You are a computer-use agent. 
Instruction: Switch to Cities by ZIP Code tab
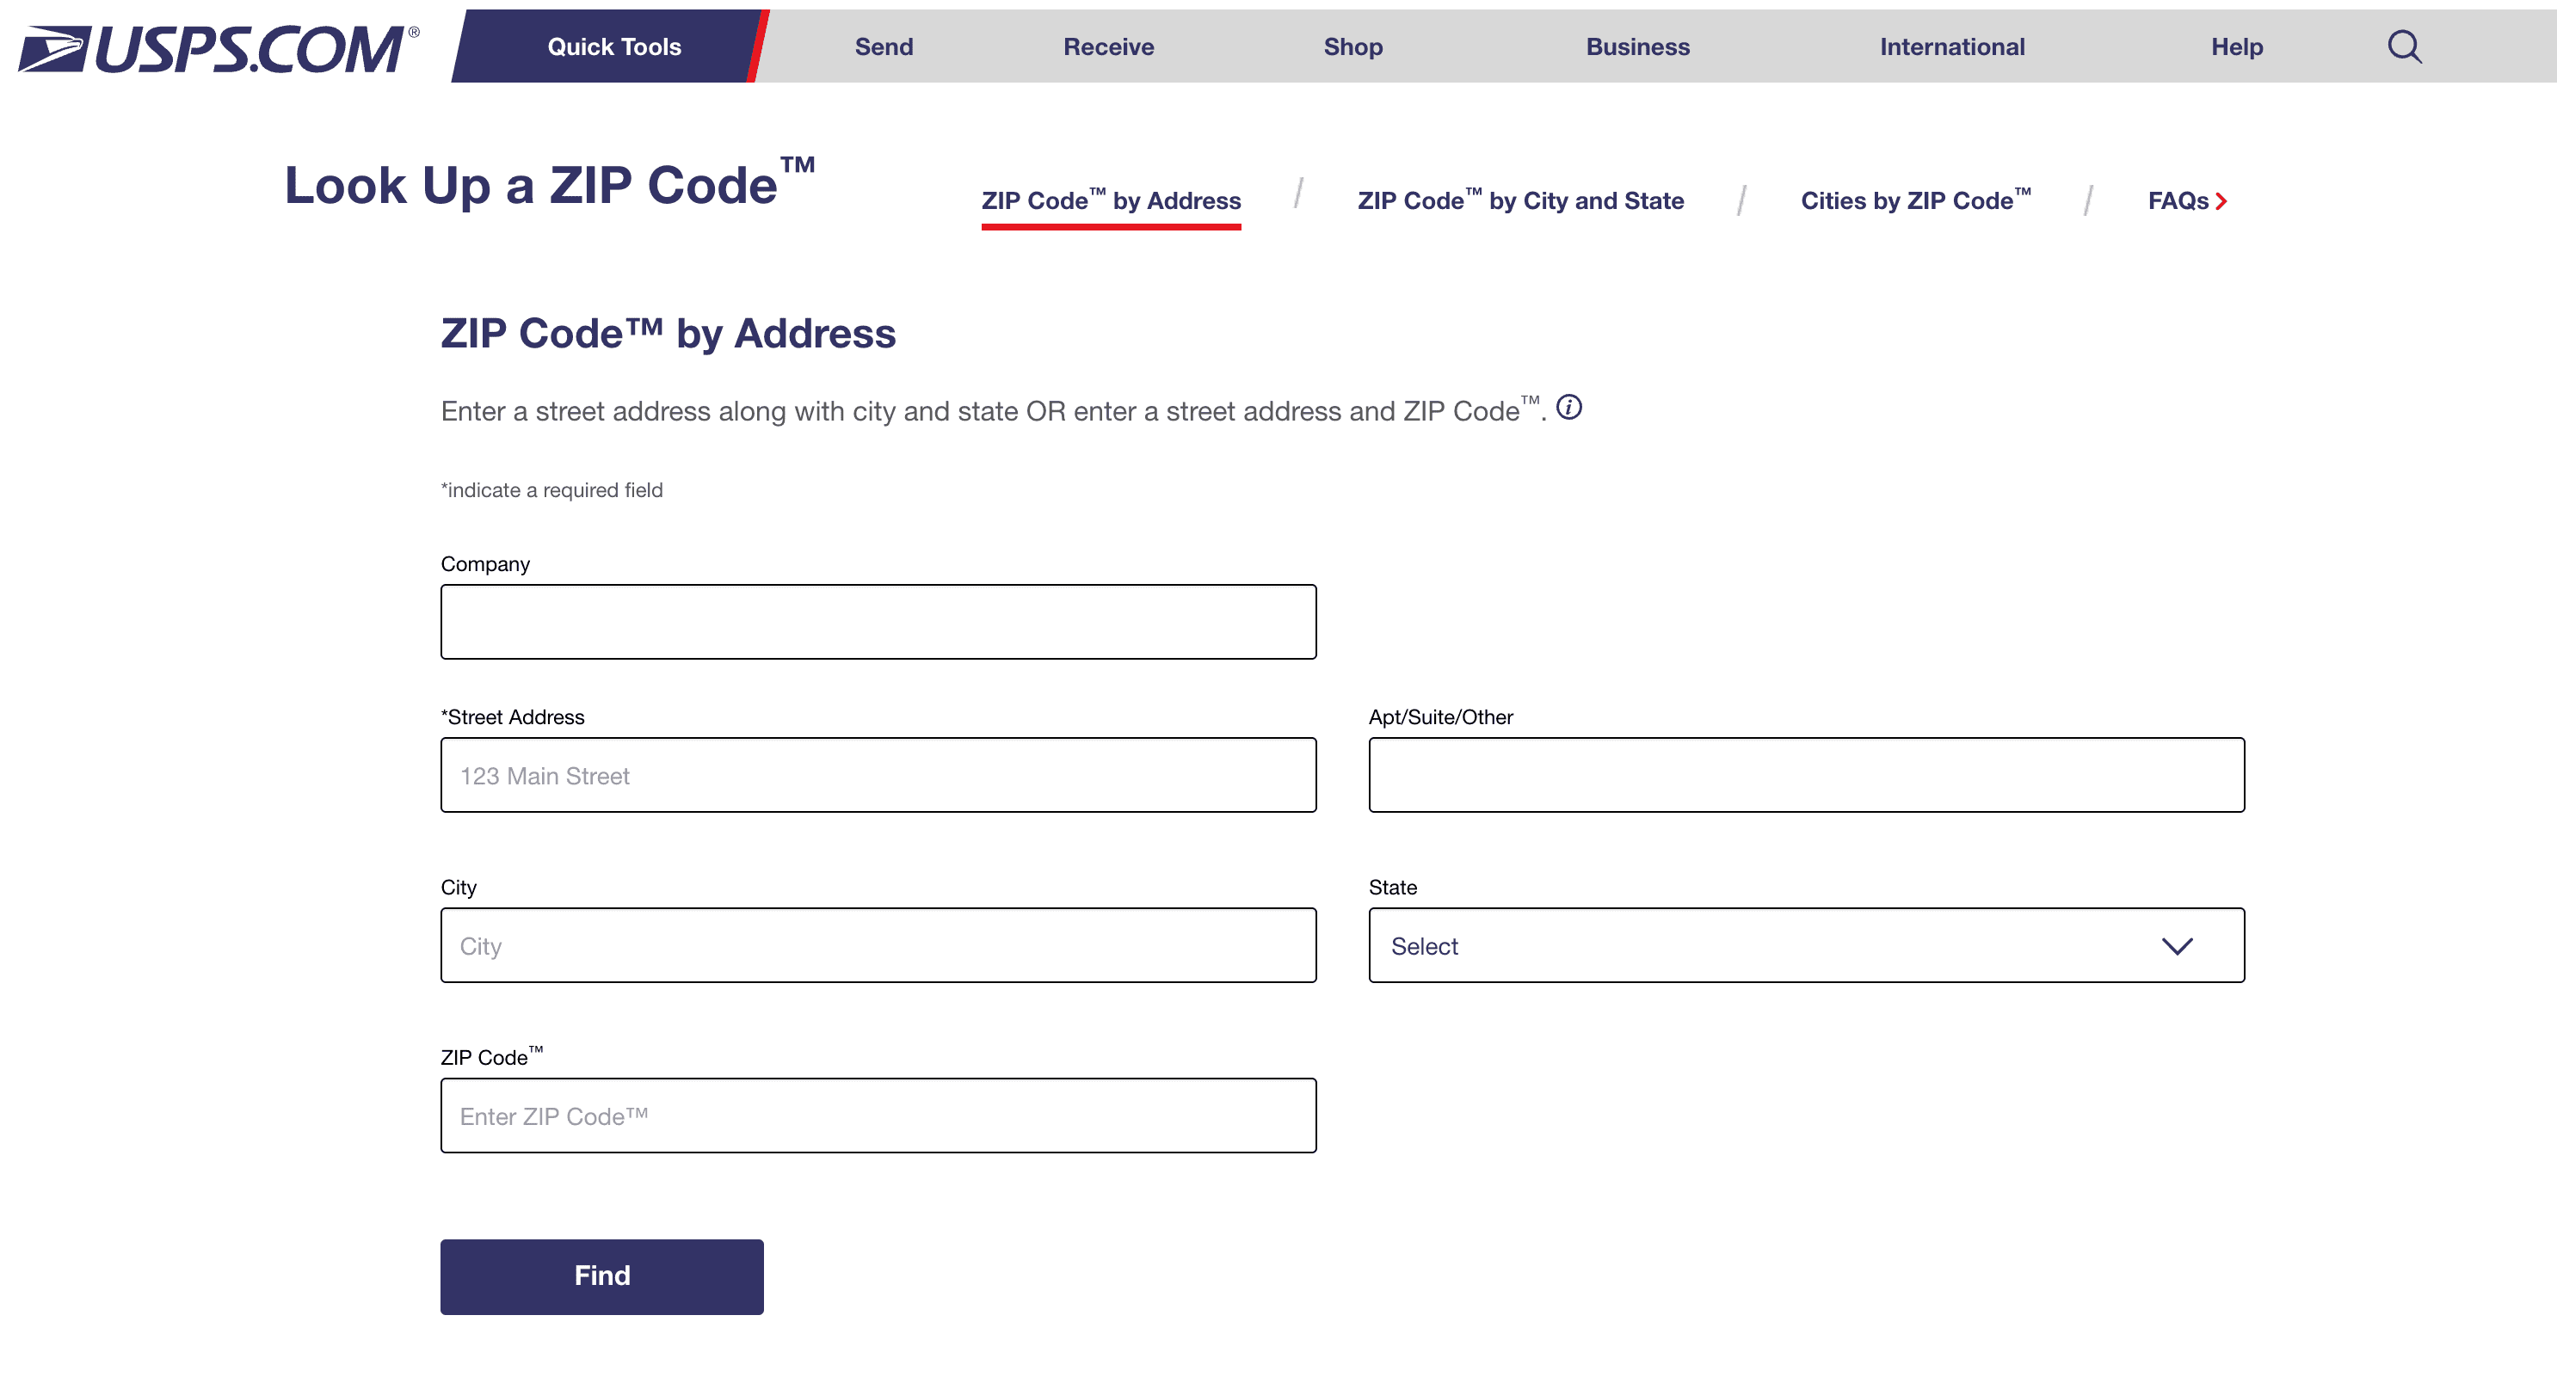1915,200
